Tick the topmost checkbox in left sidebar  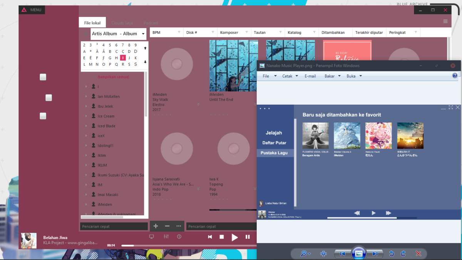click(43, 77)
